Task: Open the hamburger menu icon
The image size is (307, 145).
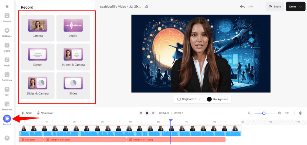Action: (x=7, y=7)
